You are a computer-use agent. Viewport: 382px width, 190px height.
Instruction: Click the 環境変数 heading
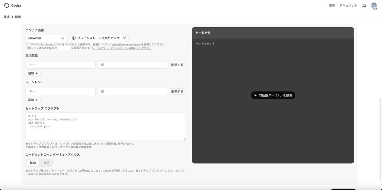click(x=32, y=55)
